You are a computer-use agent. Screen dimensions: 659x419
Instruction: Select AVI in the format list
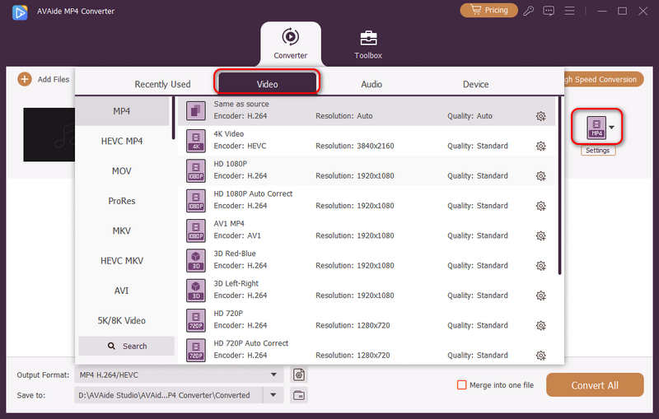122,291
